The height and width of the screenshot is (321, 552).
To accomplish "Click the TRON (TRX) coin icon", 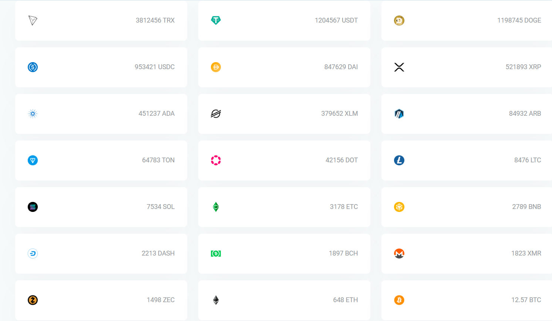I will point(33,20).
